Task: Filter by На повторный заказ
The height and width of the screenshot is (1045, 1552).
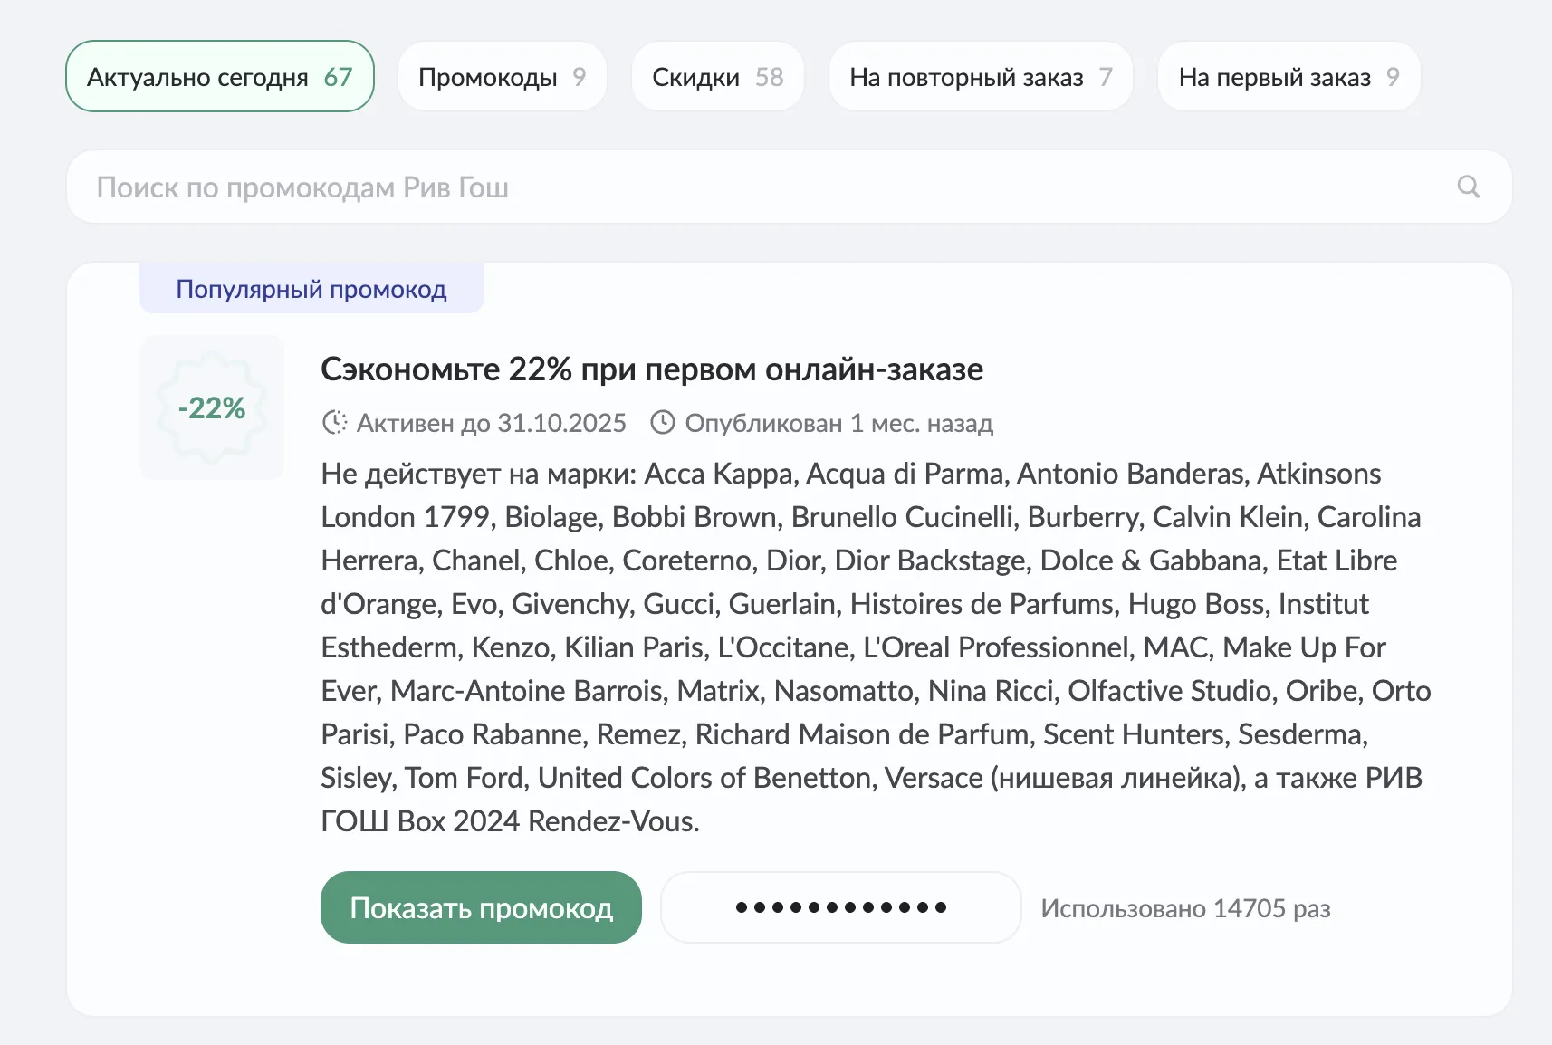Action: (x=980, y=77)
